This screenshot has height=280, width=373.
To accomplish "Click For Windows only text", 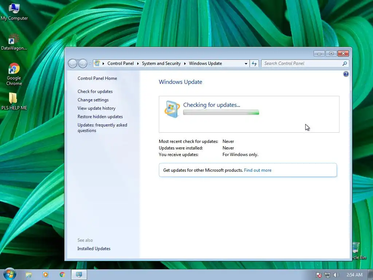I will [240, 155].
